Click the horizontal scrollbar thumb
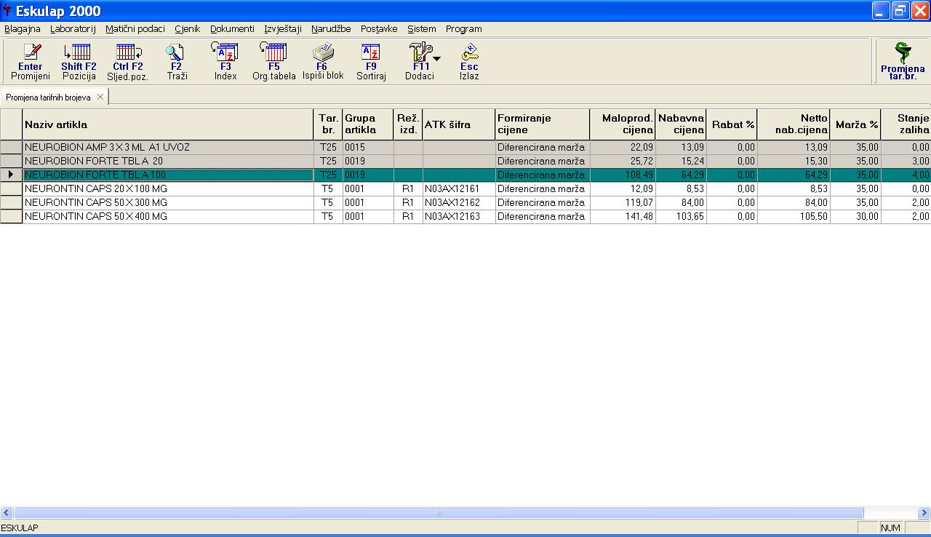931x537 pixels. tap(439, 512)
